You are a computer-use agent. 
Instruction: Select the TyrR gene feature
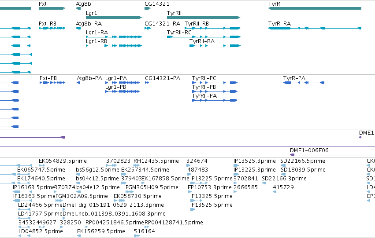coord(315,8)
